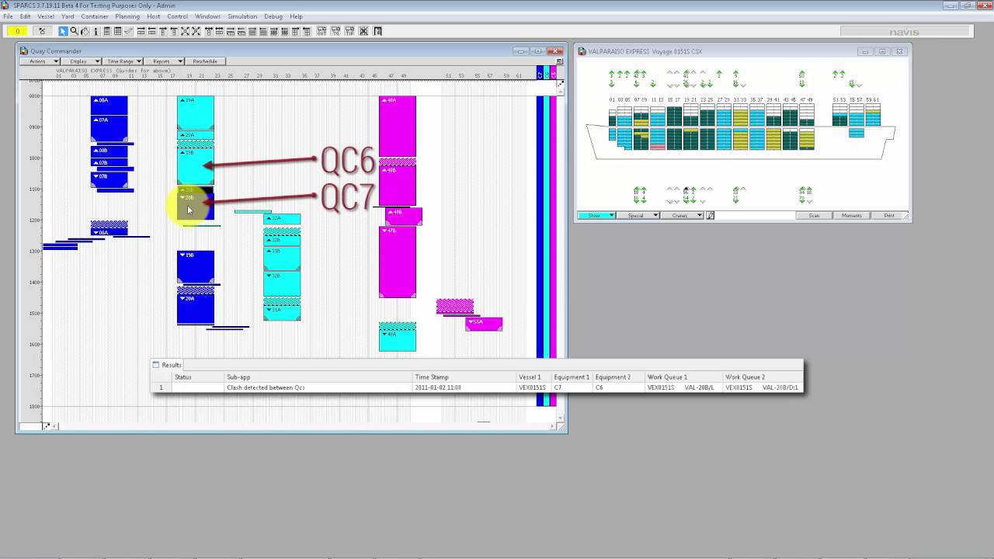
Task: Select the hand pan tool
Action: (85, 31)
